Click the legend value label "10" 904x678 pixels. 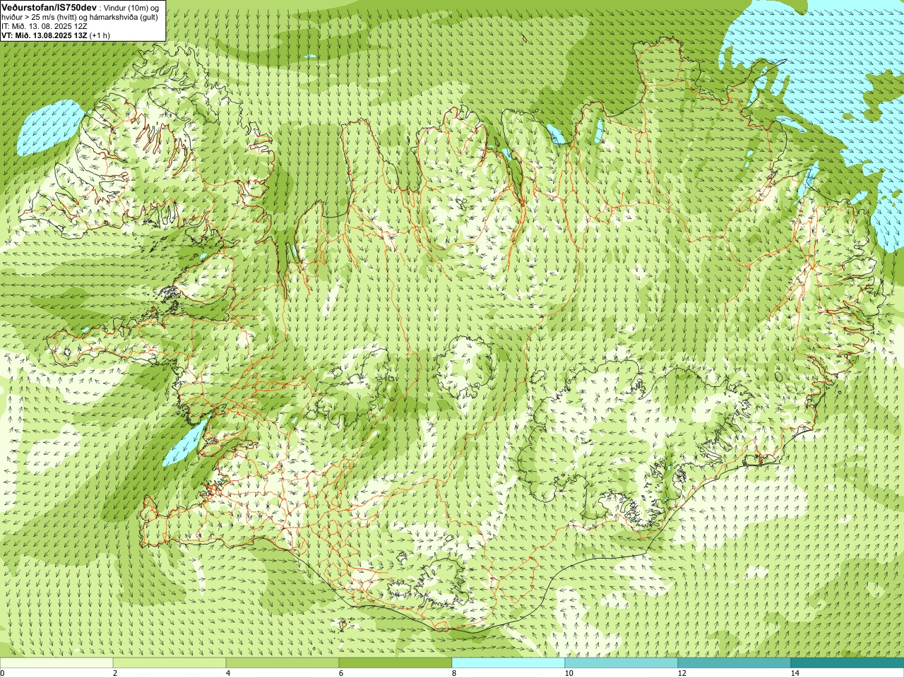coord(569,673)
